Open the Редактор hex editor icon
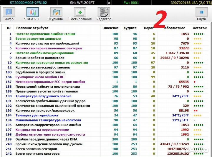212x157 pixels. [x=104, y=12]
